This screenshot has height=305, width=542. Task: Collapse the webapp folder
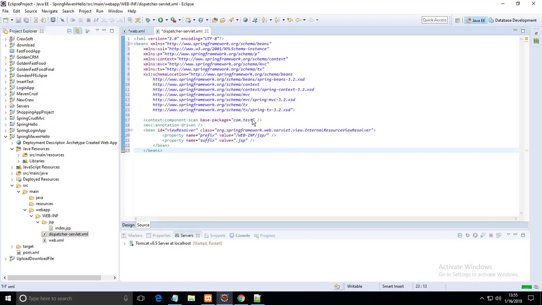click(x=25, y=210)
